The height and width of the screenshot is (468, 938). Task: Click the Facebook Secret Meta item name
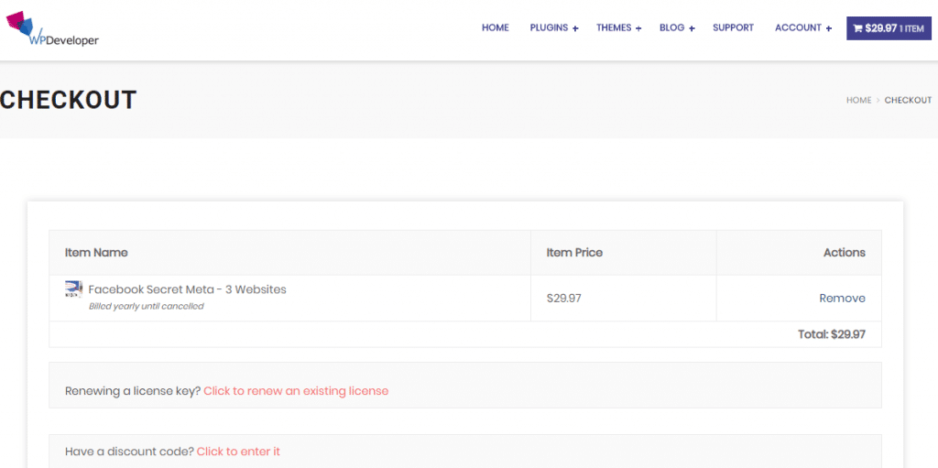[x=187, y=289]
